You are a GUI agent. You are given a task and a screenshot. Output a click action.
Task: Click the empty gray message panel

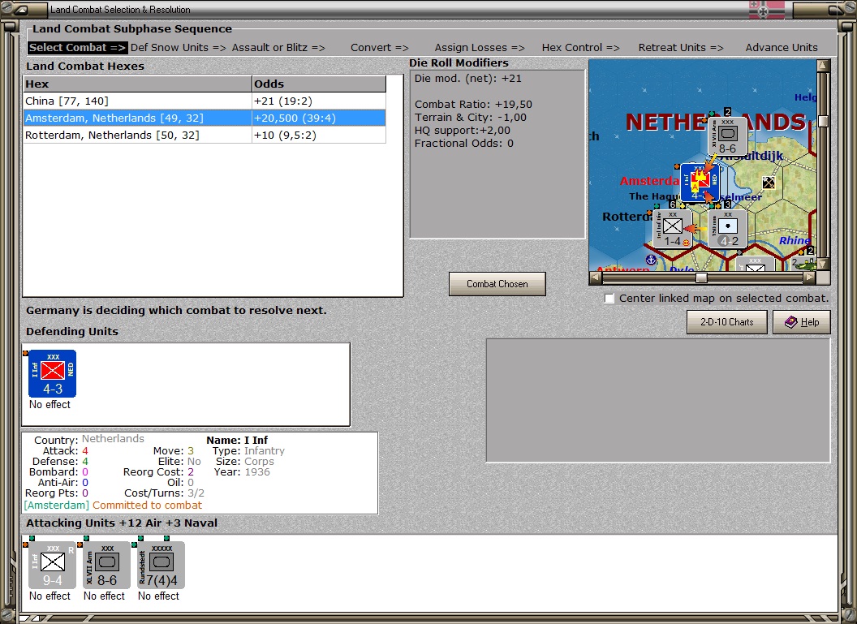click(658, 401)
